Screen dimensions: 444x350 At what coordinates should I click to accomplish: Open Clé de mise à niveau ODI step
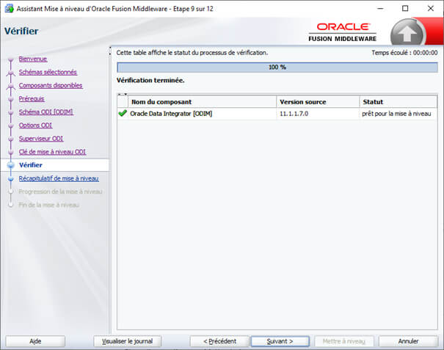tap(52, 152)
